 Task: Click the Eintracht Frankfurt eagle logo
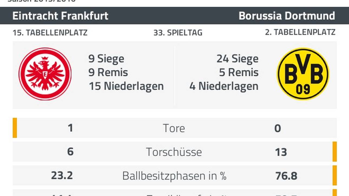click(x=45, y=74)
